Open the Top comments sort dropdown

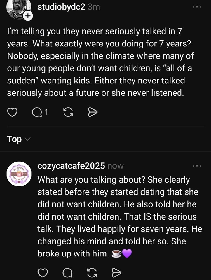point(13,139)
